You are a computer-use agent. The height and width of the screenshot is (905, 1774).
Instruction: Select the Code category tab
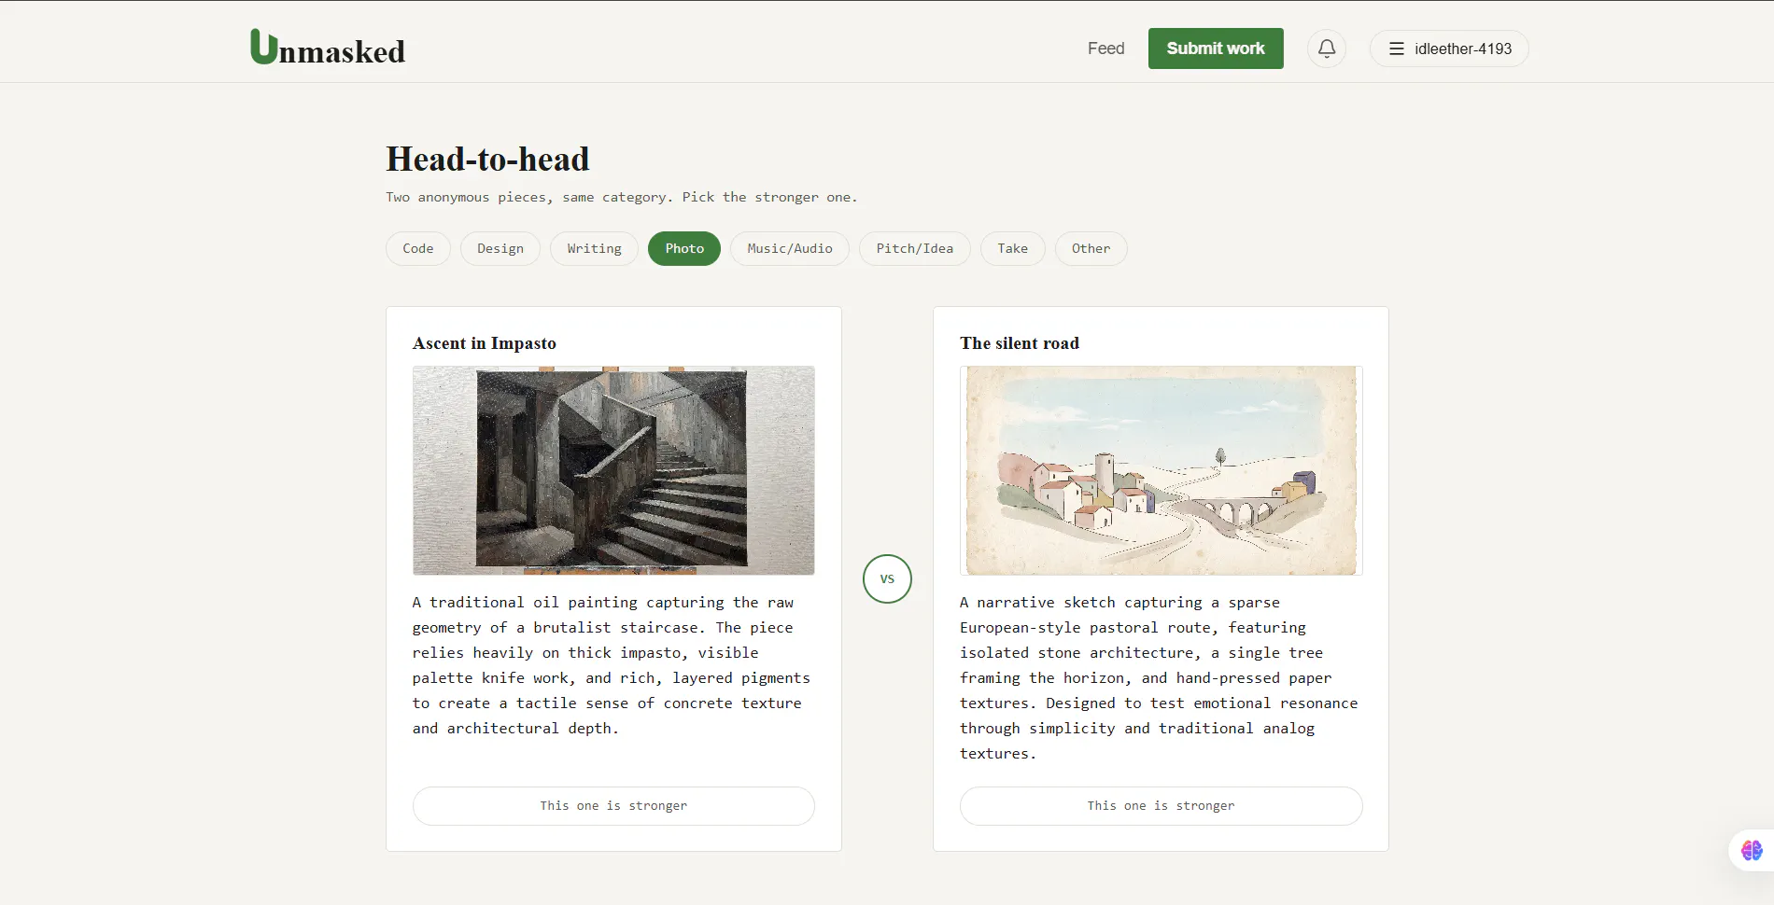418,248
